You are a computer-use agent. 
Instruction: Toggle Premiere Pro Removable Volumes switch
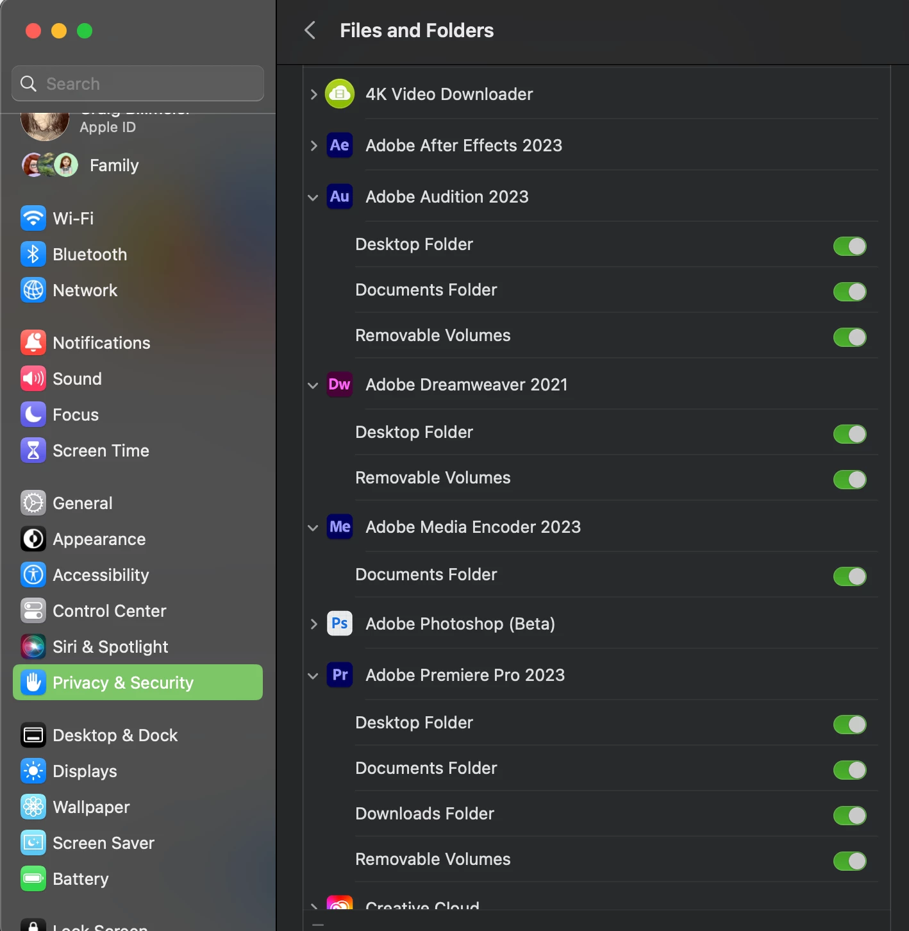pos(850,860)
